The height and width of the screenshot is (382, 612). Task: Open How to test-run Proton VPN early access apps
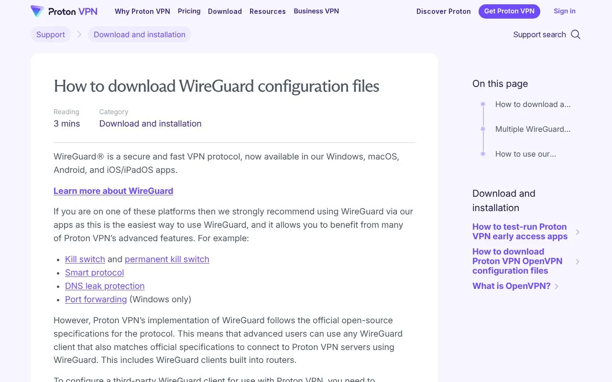click(x=520, y=232)
